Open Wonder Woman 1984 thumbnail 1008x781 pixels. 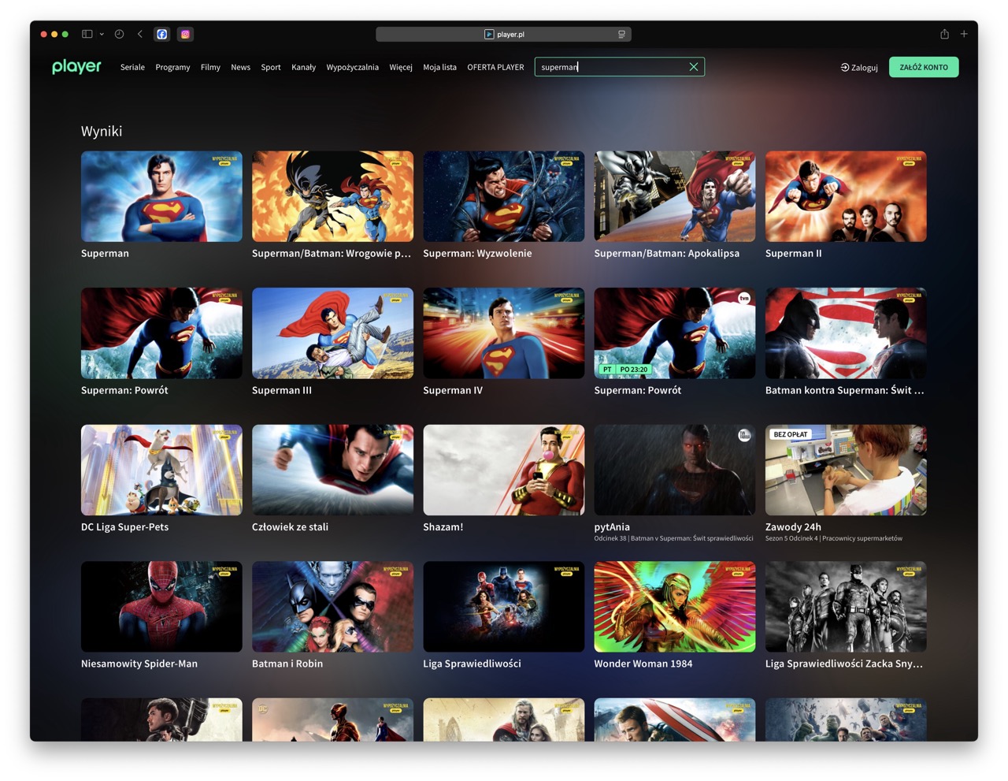[x=675, y=607]
